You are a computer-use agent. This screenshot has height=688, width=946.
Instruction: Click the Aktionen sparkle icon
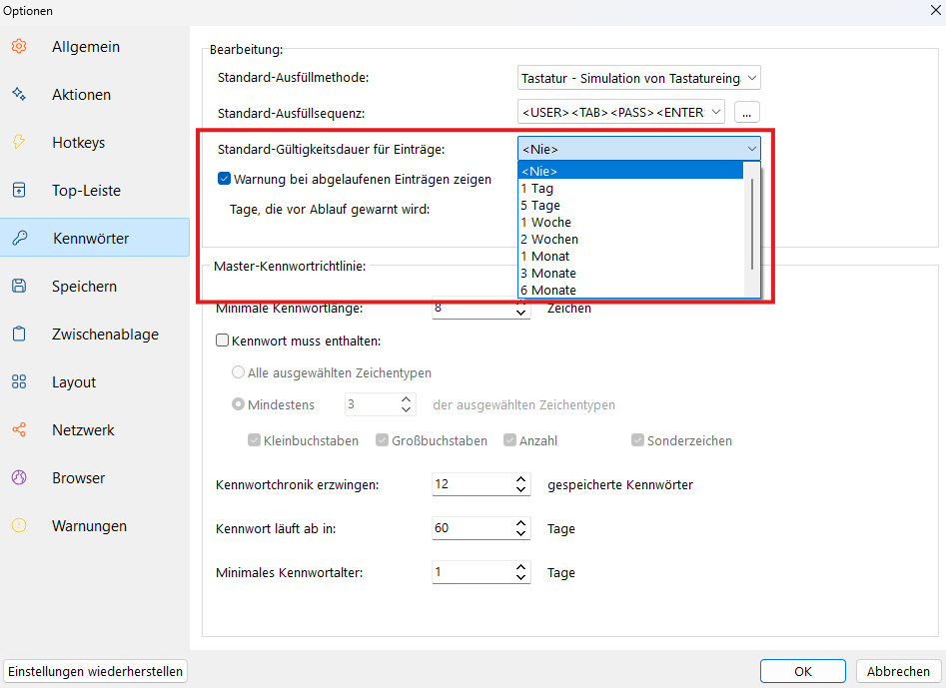(19, 94)
